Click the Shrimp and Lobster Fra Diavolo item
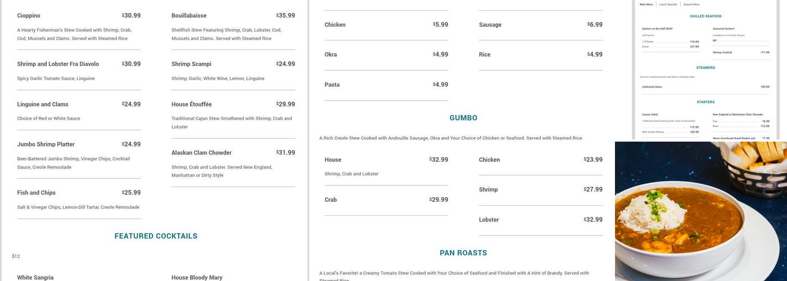This screenshot has height=281, width=787. click(x=58, y=64)
